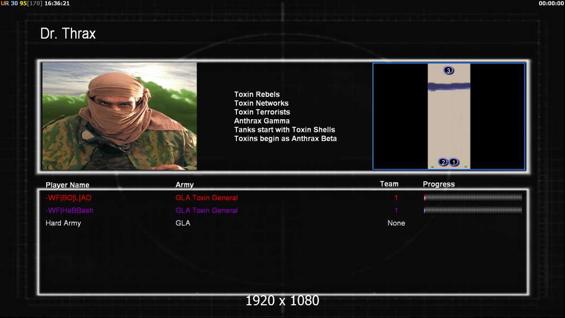Viewport: 565px width, 318px height.
Task: Select start position 1 marker on minimap
Action: [x=454, y=162]
